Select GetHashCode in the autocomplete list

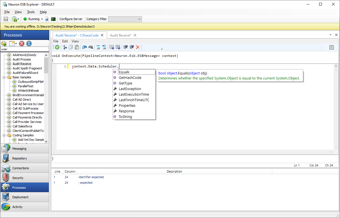click(x=134, y=78)
